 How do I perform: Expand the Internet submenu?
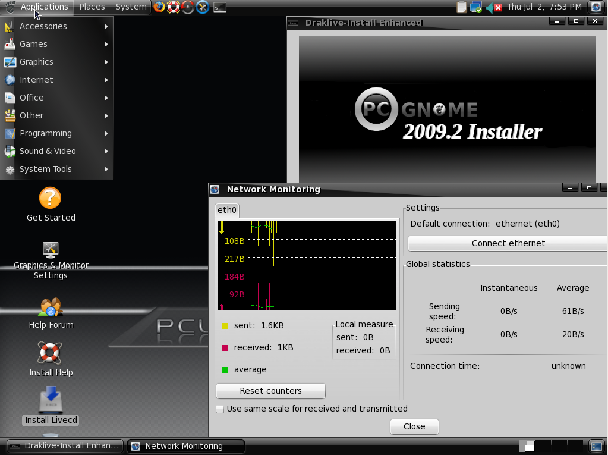pos(56,80)
